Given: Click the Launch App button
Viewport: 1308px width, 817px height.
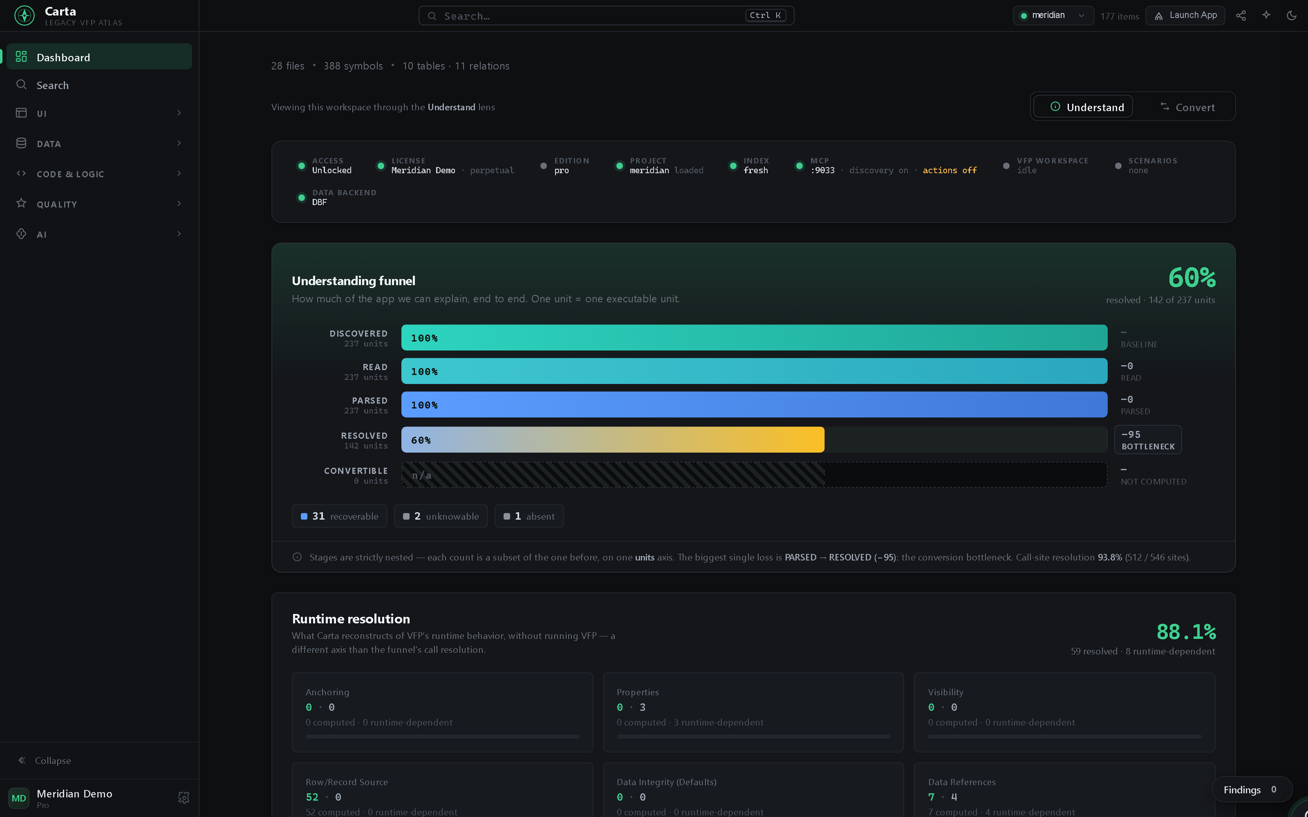Looking at the screenshot, I should (1185, 16).
